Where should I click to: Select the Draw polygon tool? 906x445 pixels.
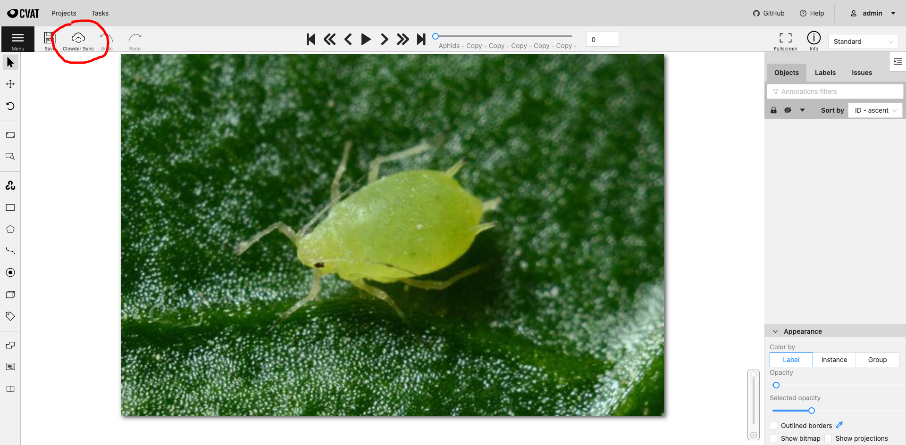[x=10, y=229]
